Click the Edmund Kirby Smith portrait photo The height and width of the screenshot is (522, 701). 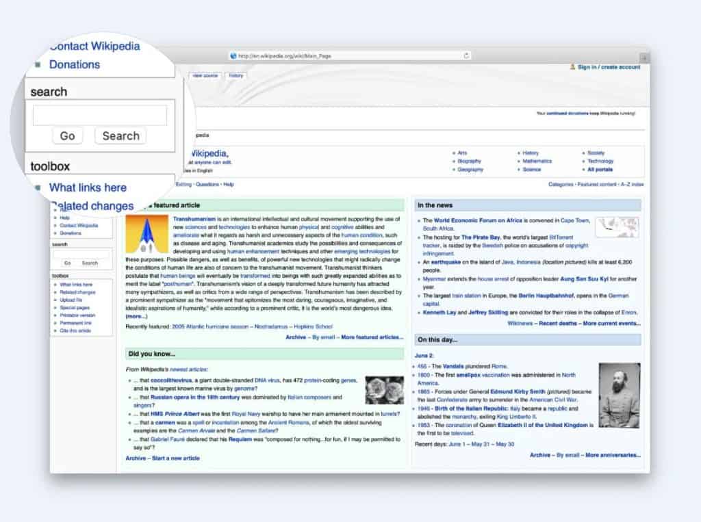pyautogui.click(x=620, y=395)
